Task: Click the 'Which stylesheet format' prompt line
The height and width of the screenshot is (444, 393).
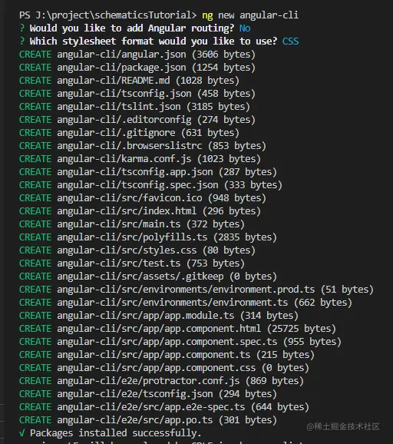Action: pos(159,41)
